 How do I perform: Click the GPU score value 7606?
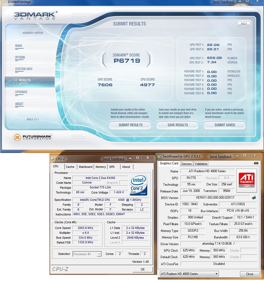[x=105, y=85]
